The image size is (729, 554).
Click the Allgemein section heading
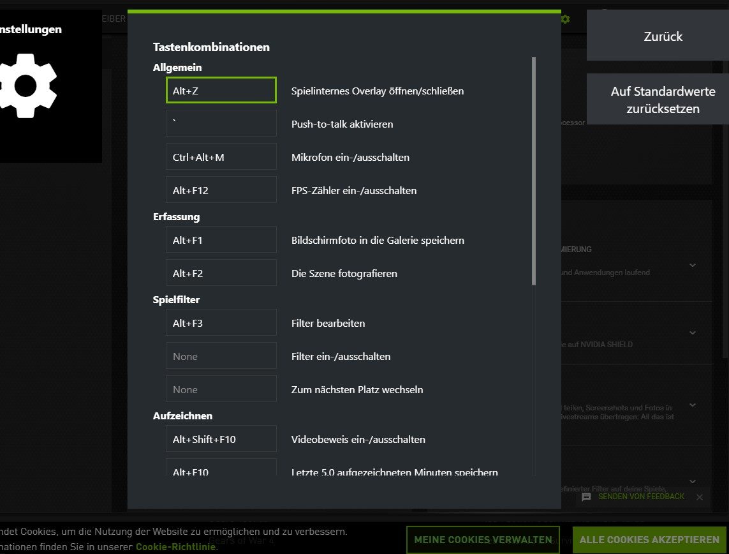click(177, 68)
